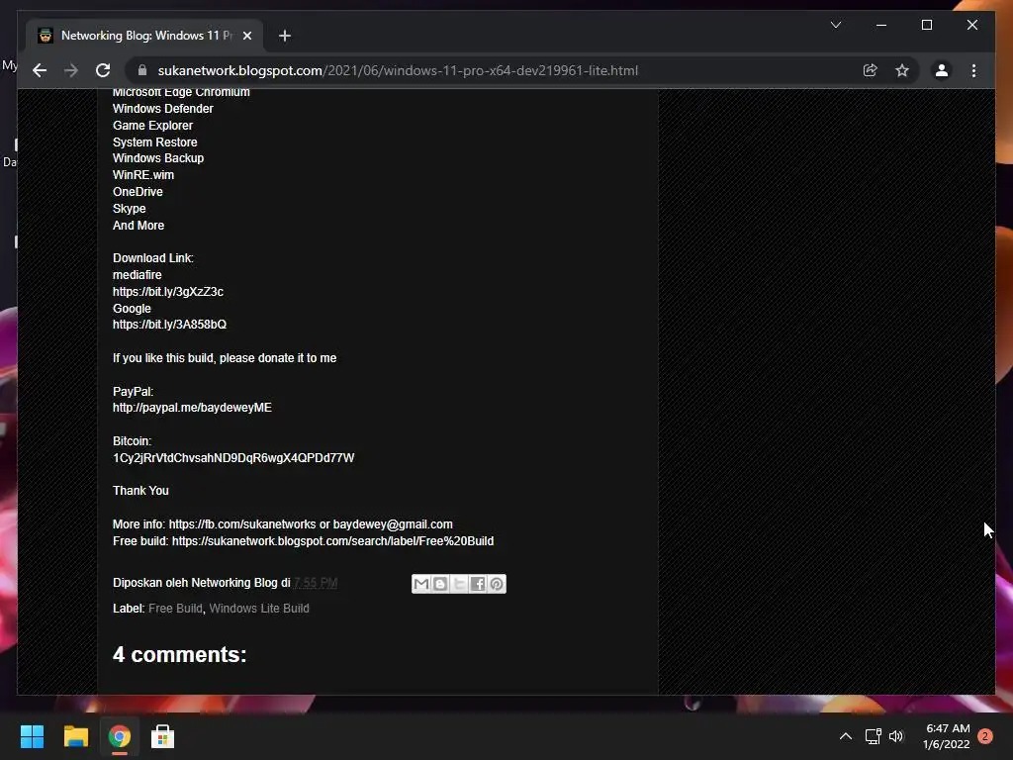Viewport: 1013px width, 760px height.
Task: Open Chrome's three-dot menu
Action: point(973,70)
